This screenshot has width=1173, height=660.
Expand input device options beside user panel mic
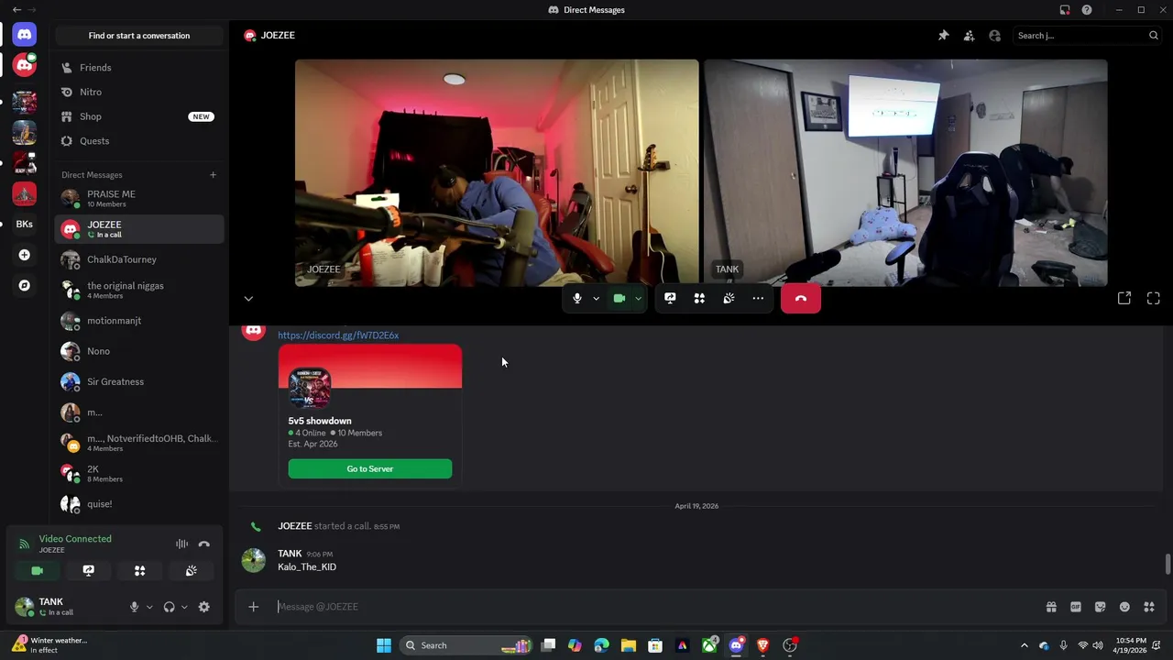pyautogui.click(x=149, y=607)
